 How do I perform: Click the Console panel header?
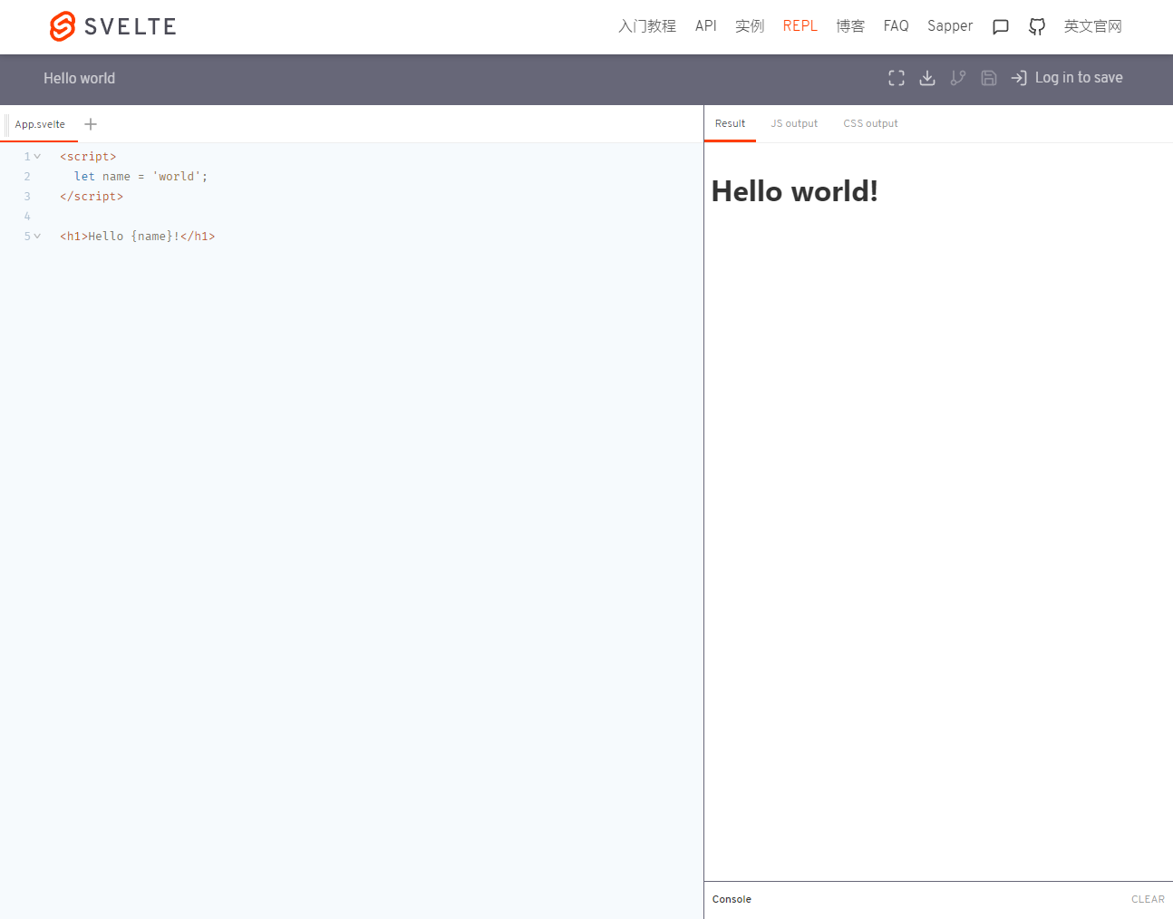pyautogui.click(x=938, y=900)
